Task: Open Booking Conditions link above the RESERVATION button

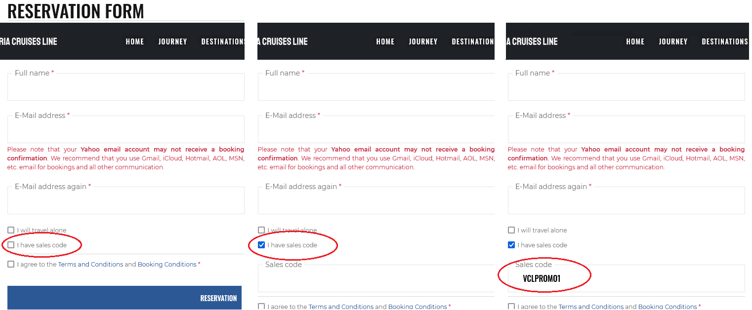Action: [x=167, y=264]
